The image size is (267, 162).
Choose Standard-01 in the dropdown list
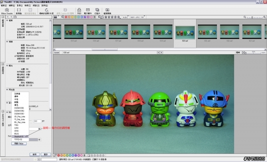[x=20, y=137]
